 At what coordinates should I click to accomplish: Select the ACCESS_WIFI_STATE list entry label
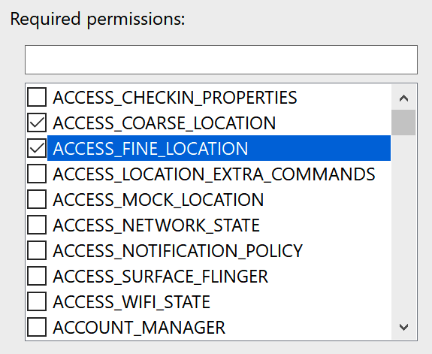pyautogui.click(x=131, y=301)
